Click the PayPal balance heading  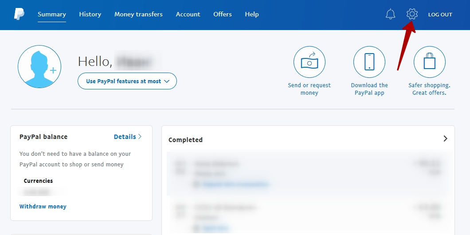tap(43, 137)
